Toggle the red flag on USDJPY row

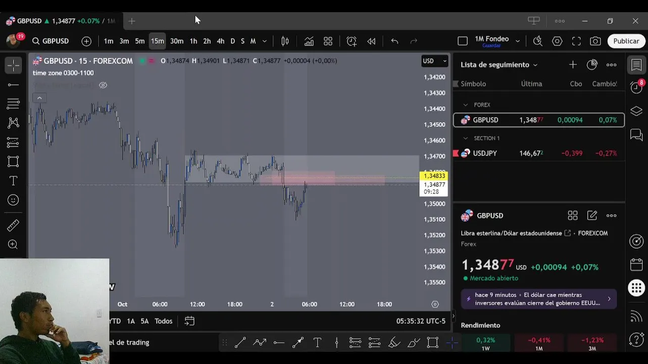(x=456, y=153)
